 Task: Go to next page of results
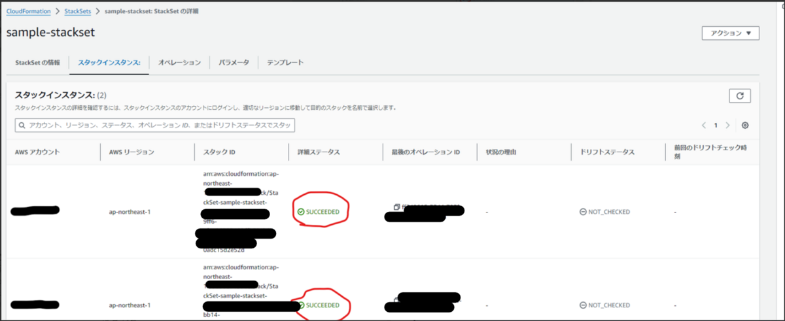pos(727,125)
